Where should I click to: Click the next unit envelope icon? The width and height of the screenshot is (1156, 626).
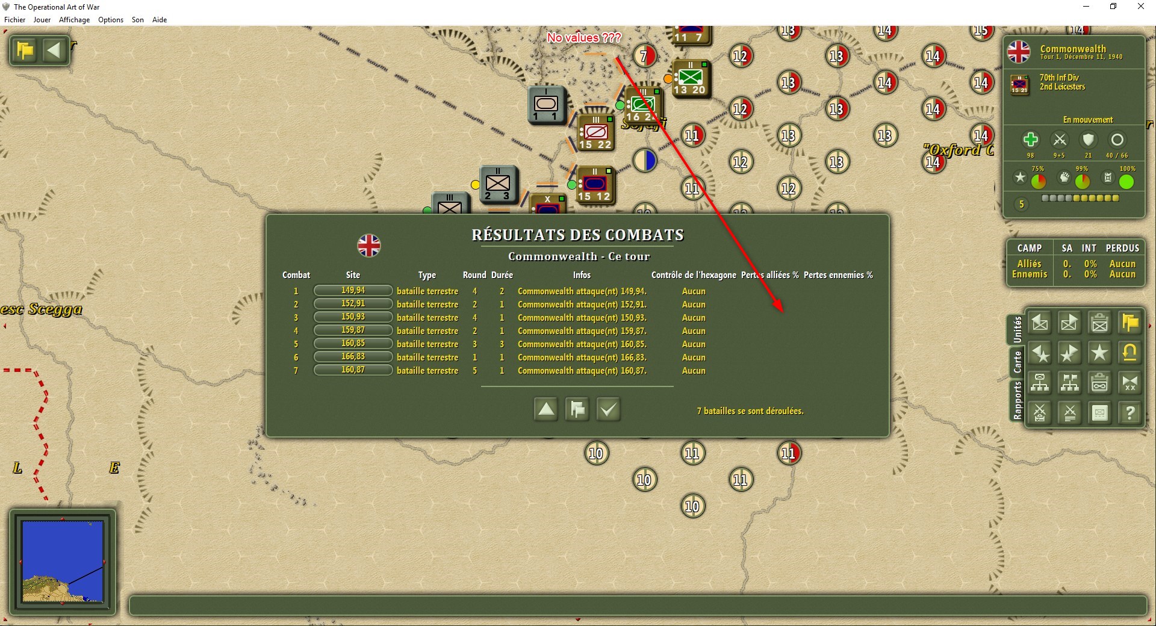tap(1069, 323)
